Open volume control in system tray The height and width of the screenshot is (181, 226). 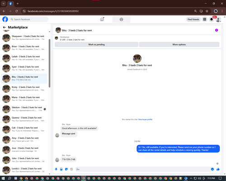point(199,178)
